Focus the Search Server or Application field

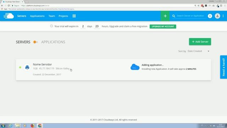pos(190,16)
